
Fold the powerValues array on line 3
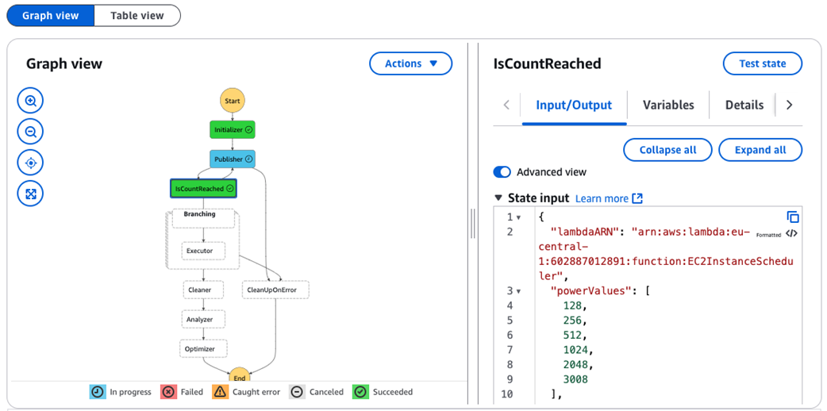[x=519, y=291]
